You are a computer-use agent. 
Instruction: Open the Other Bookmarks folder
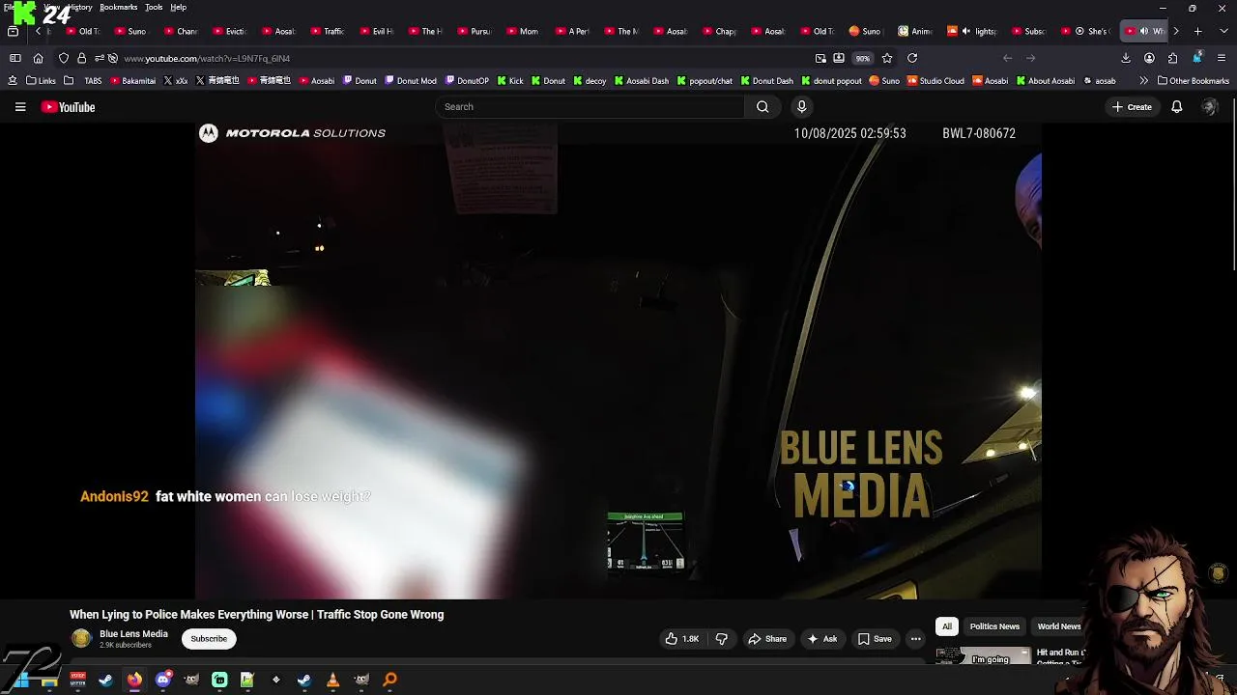point(1194,81)
